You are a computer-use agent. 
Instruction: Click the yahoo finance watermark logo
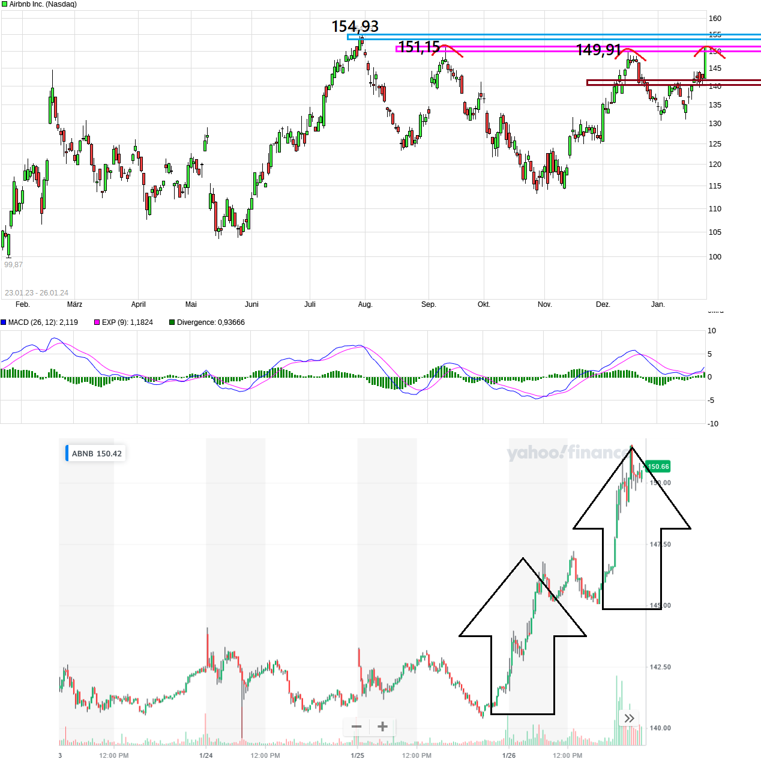569,454
